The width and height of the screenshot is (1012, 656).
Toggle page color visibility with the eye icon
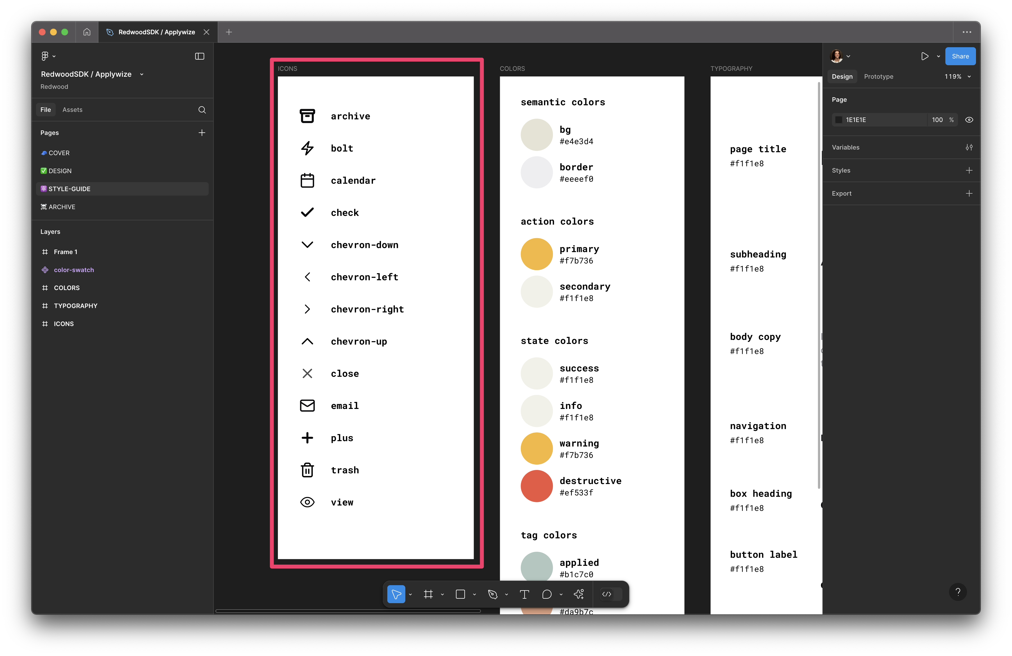(969, 119)
